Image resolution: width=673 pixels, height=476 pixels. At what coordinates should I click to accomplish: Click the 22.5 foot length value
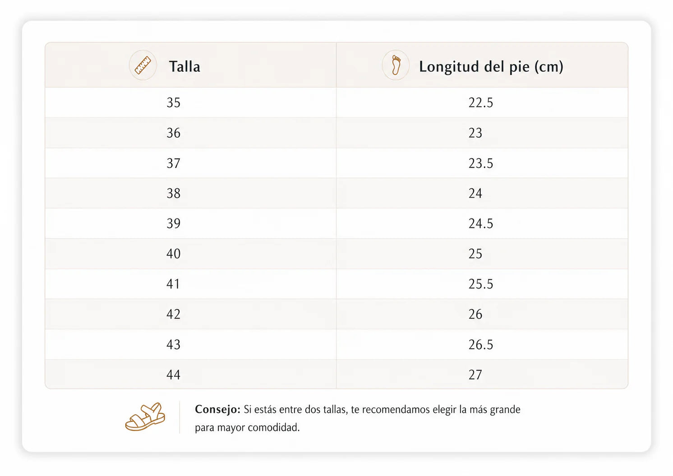coord(481,103)
